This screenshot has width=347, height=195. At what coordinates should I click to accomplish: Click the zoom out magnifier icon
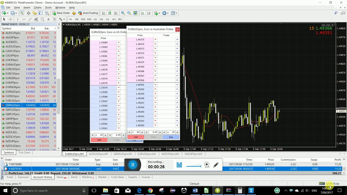point(129,13)
